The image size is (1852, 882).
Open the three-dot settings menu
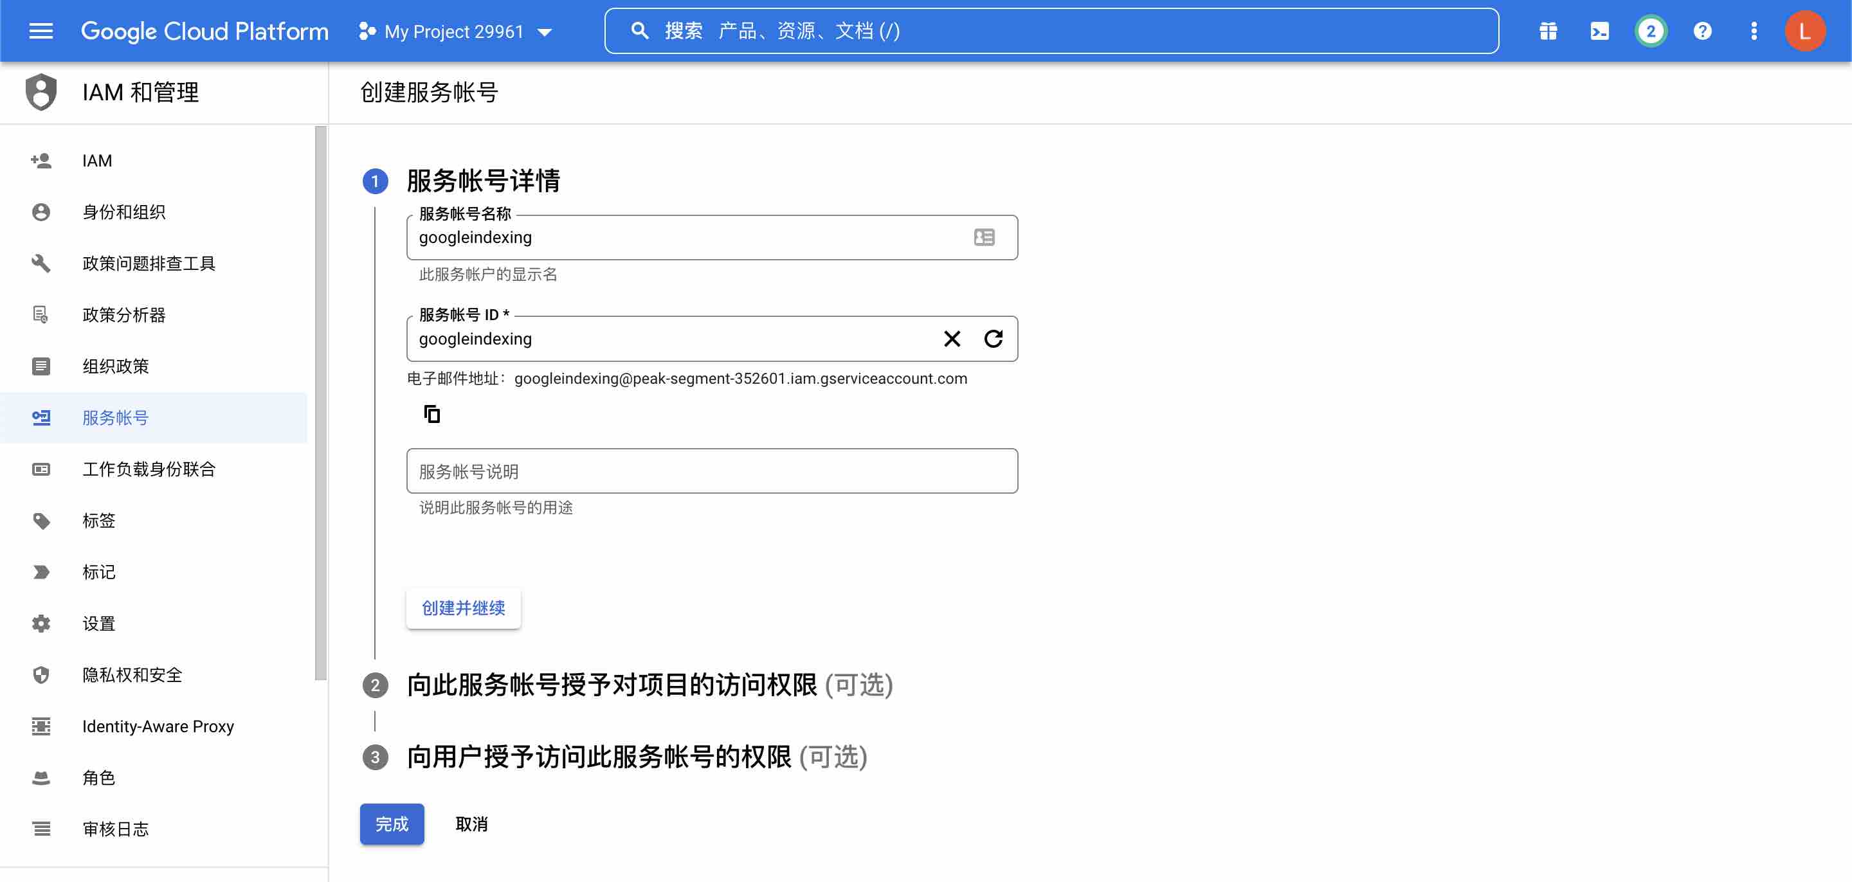tap(1754, 31)
